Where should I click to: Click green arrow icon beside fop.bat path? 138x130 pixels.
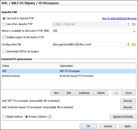[x=128, y=24]
